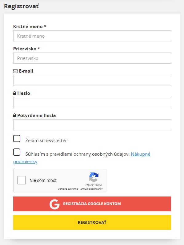Click the reCAPTCHA logo icon

coord(94,177)
